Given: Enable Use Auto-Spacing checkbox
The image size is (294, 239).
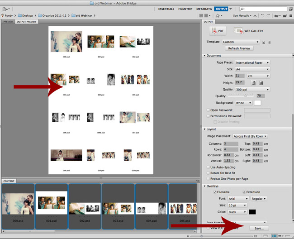Looking at the screenshot, I should [x=208, y=167].
